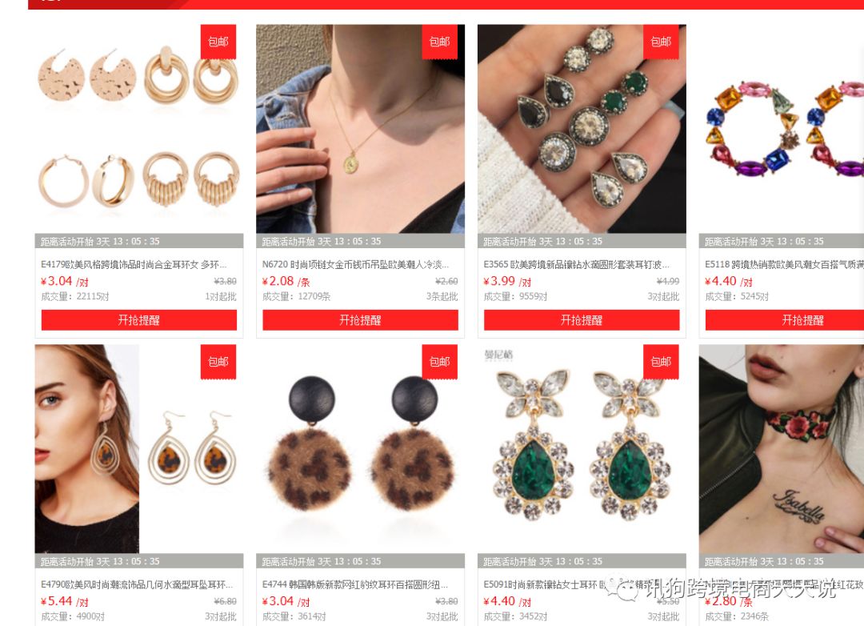Viewport: 864px width, 626px height.
Task: Open the E4744 leopard print earrings title
Action: tap(355, 584)
